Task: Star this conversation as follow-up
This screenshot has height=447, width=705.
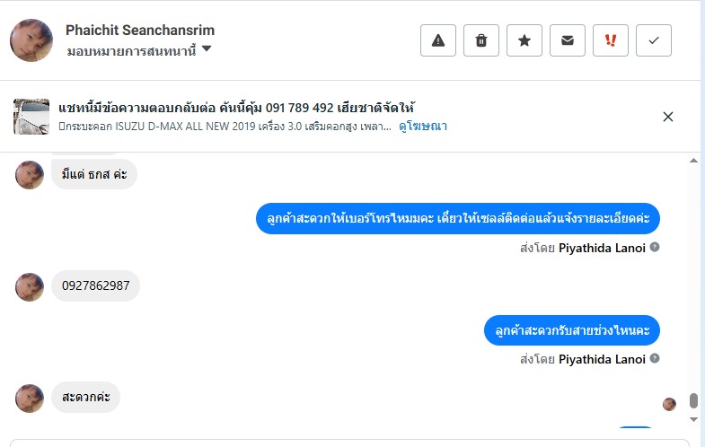Action: (x=524, y=40)
